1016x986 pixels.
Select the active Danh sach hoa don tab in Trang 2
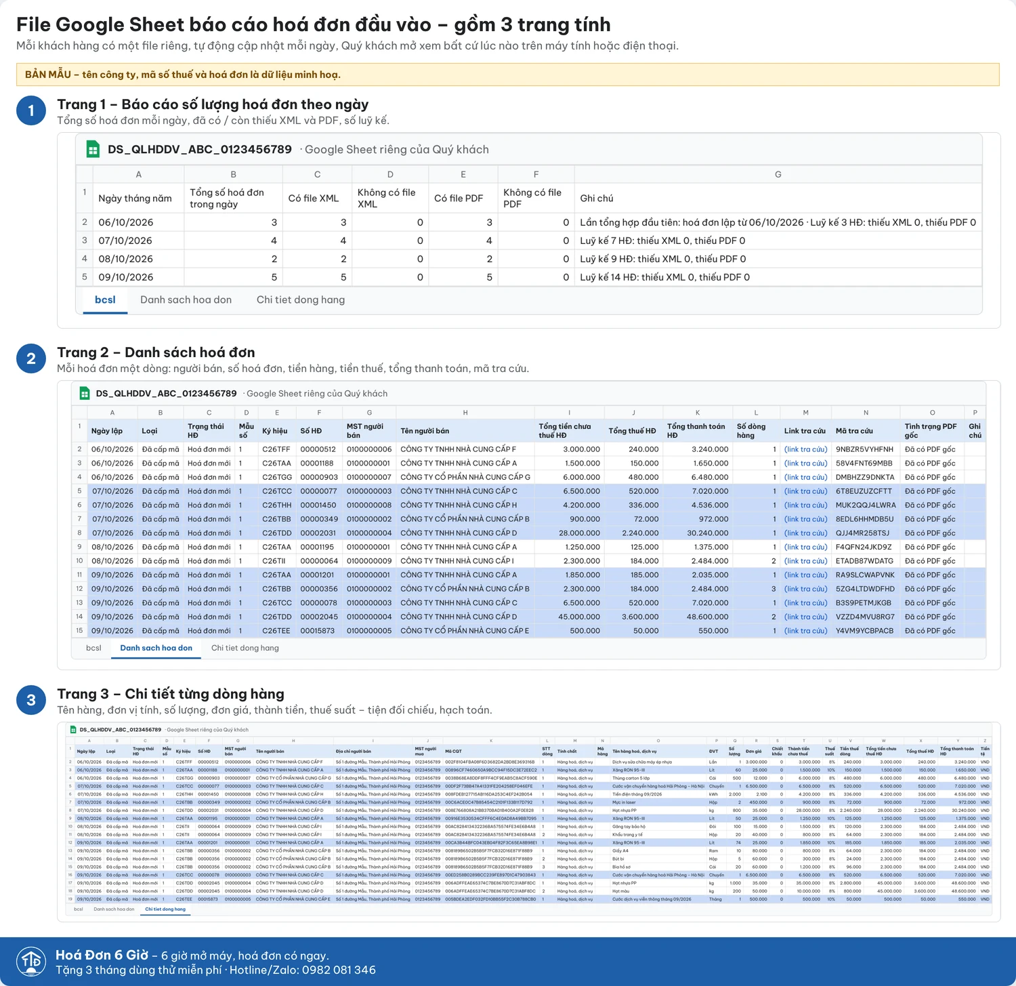pyautogui.click(x=156, y=648)
